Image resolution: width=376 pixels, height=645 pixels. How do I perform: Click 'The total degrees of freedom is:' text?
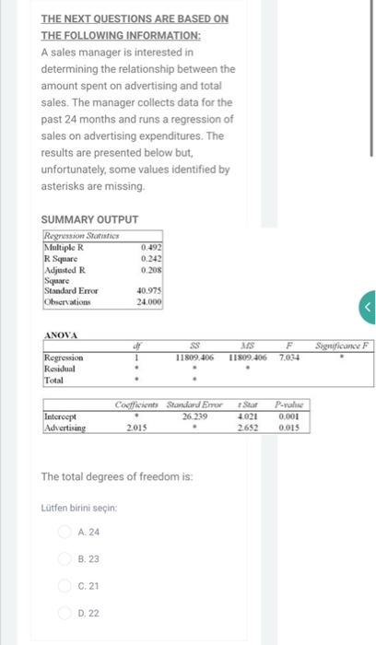117,476
